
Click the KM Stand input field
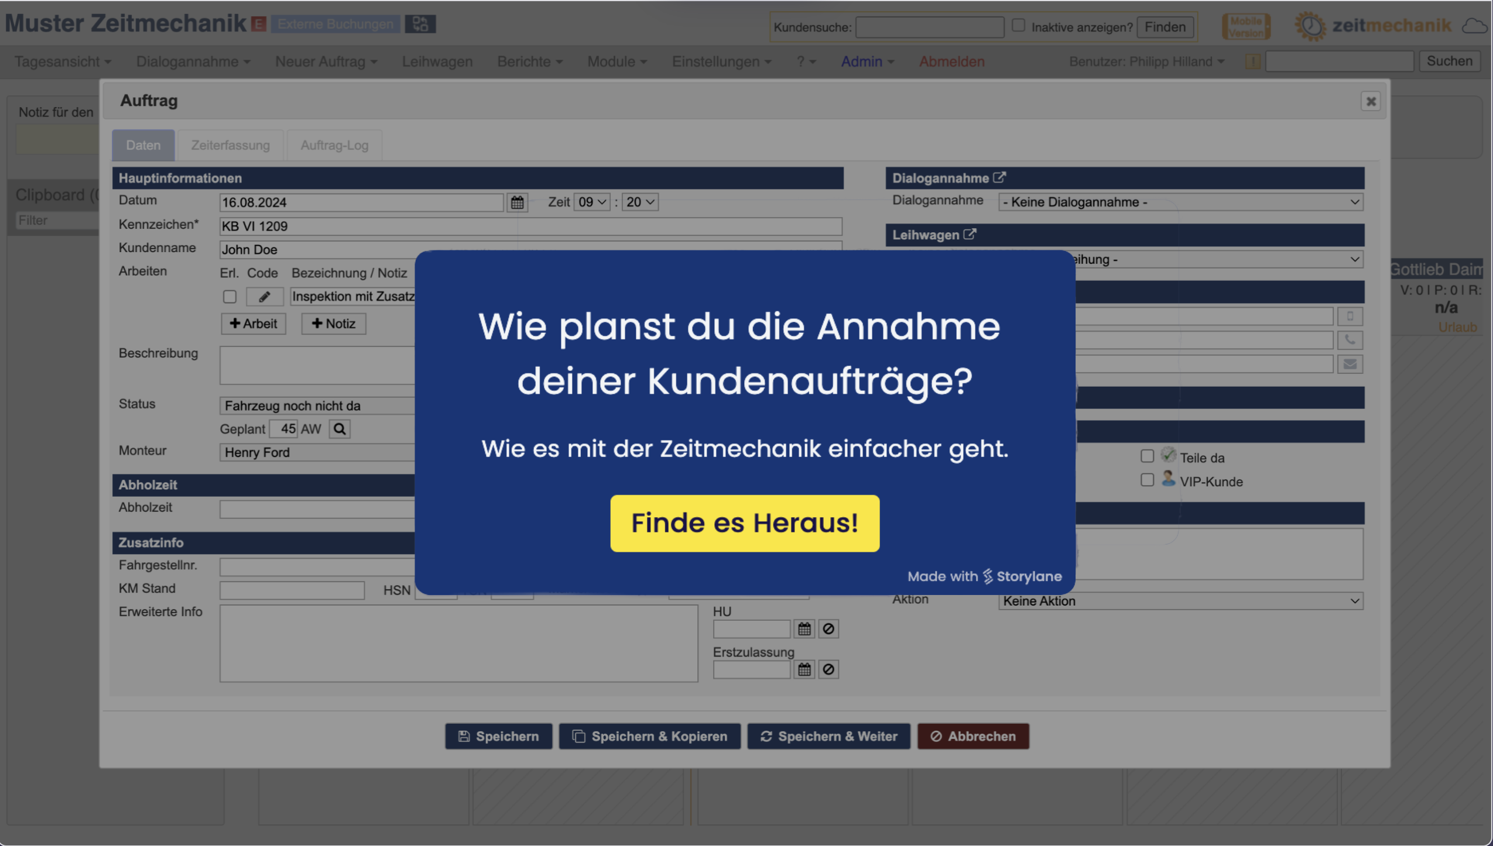292,590
